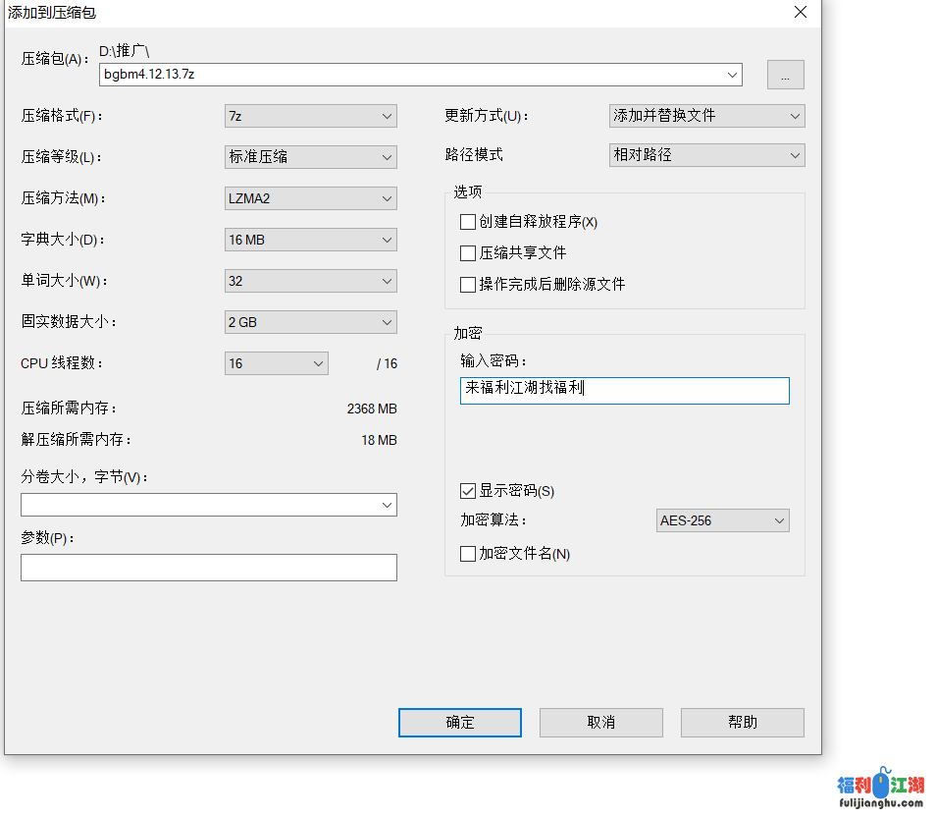
Task: Enable the encrypt file names (加密文件名) checkbox
Action: tap(468, 554)
